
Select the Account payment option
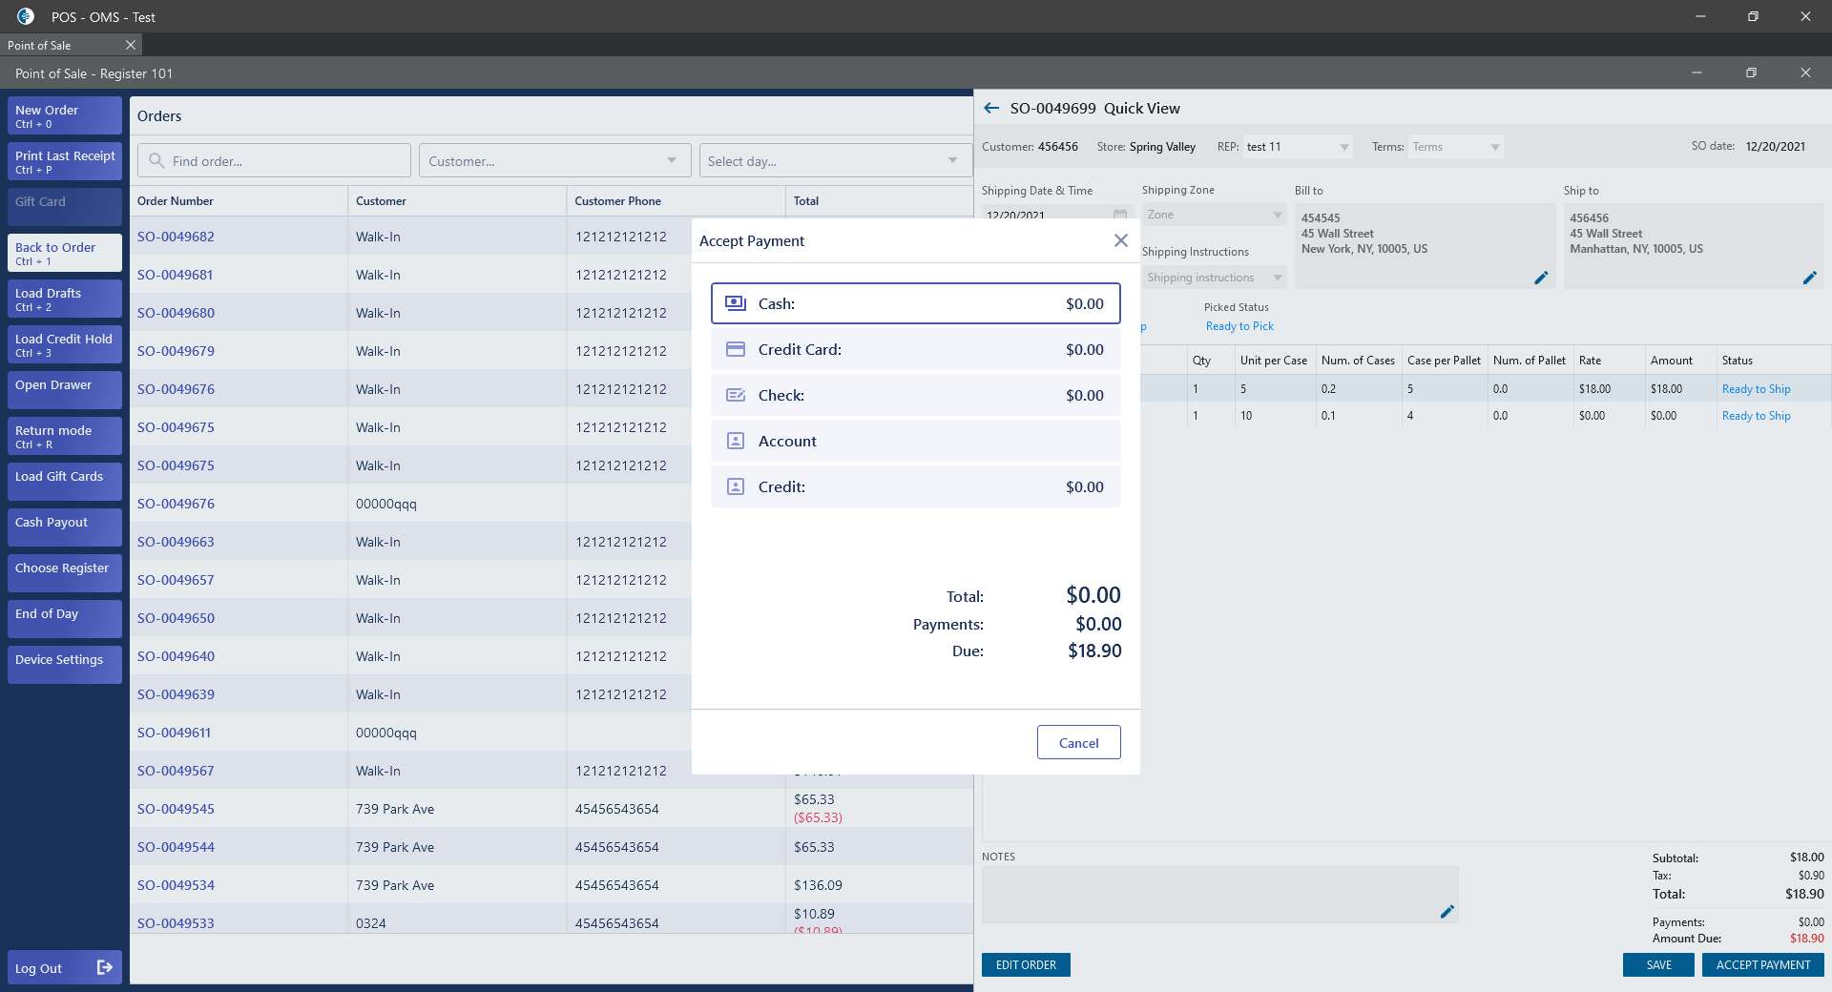click(915, 442)
